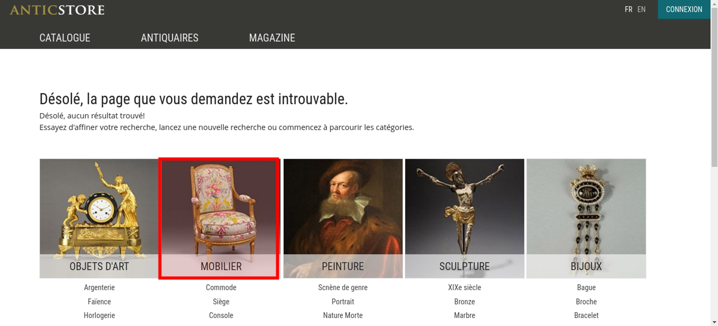Open the Objets d'Art clock thumbnail
This screenshot has width=718, height=326.
click(99, 218)
